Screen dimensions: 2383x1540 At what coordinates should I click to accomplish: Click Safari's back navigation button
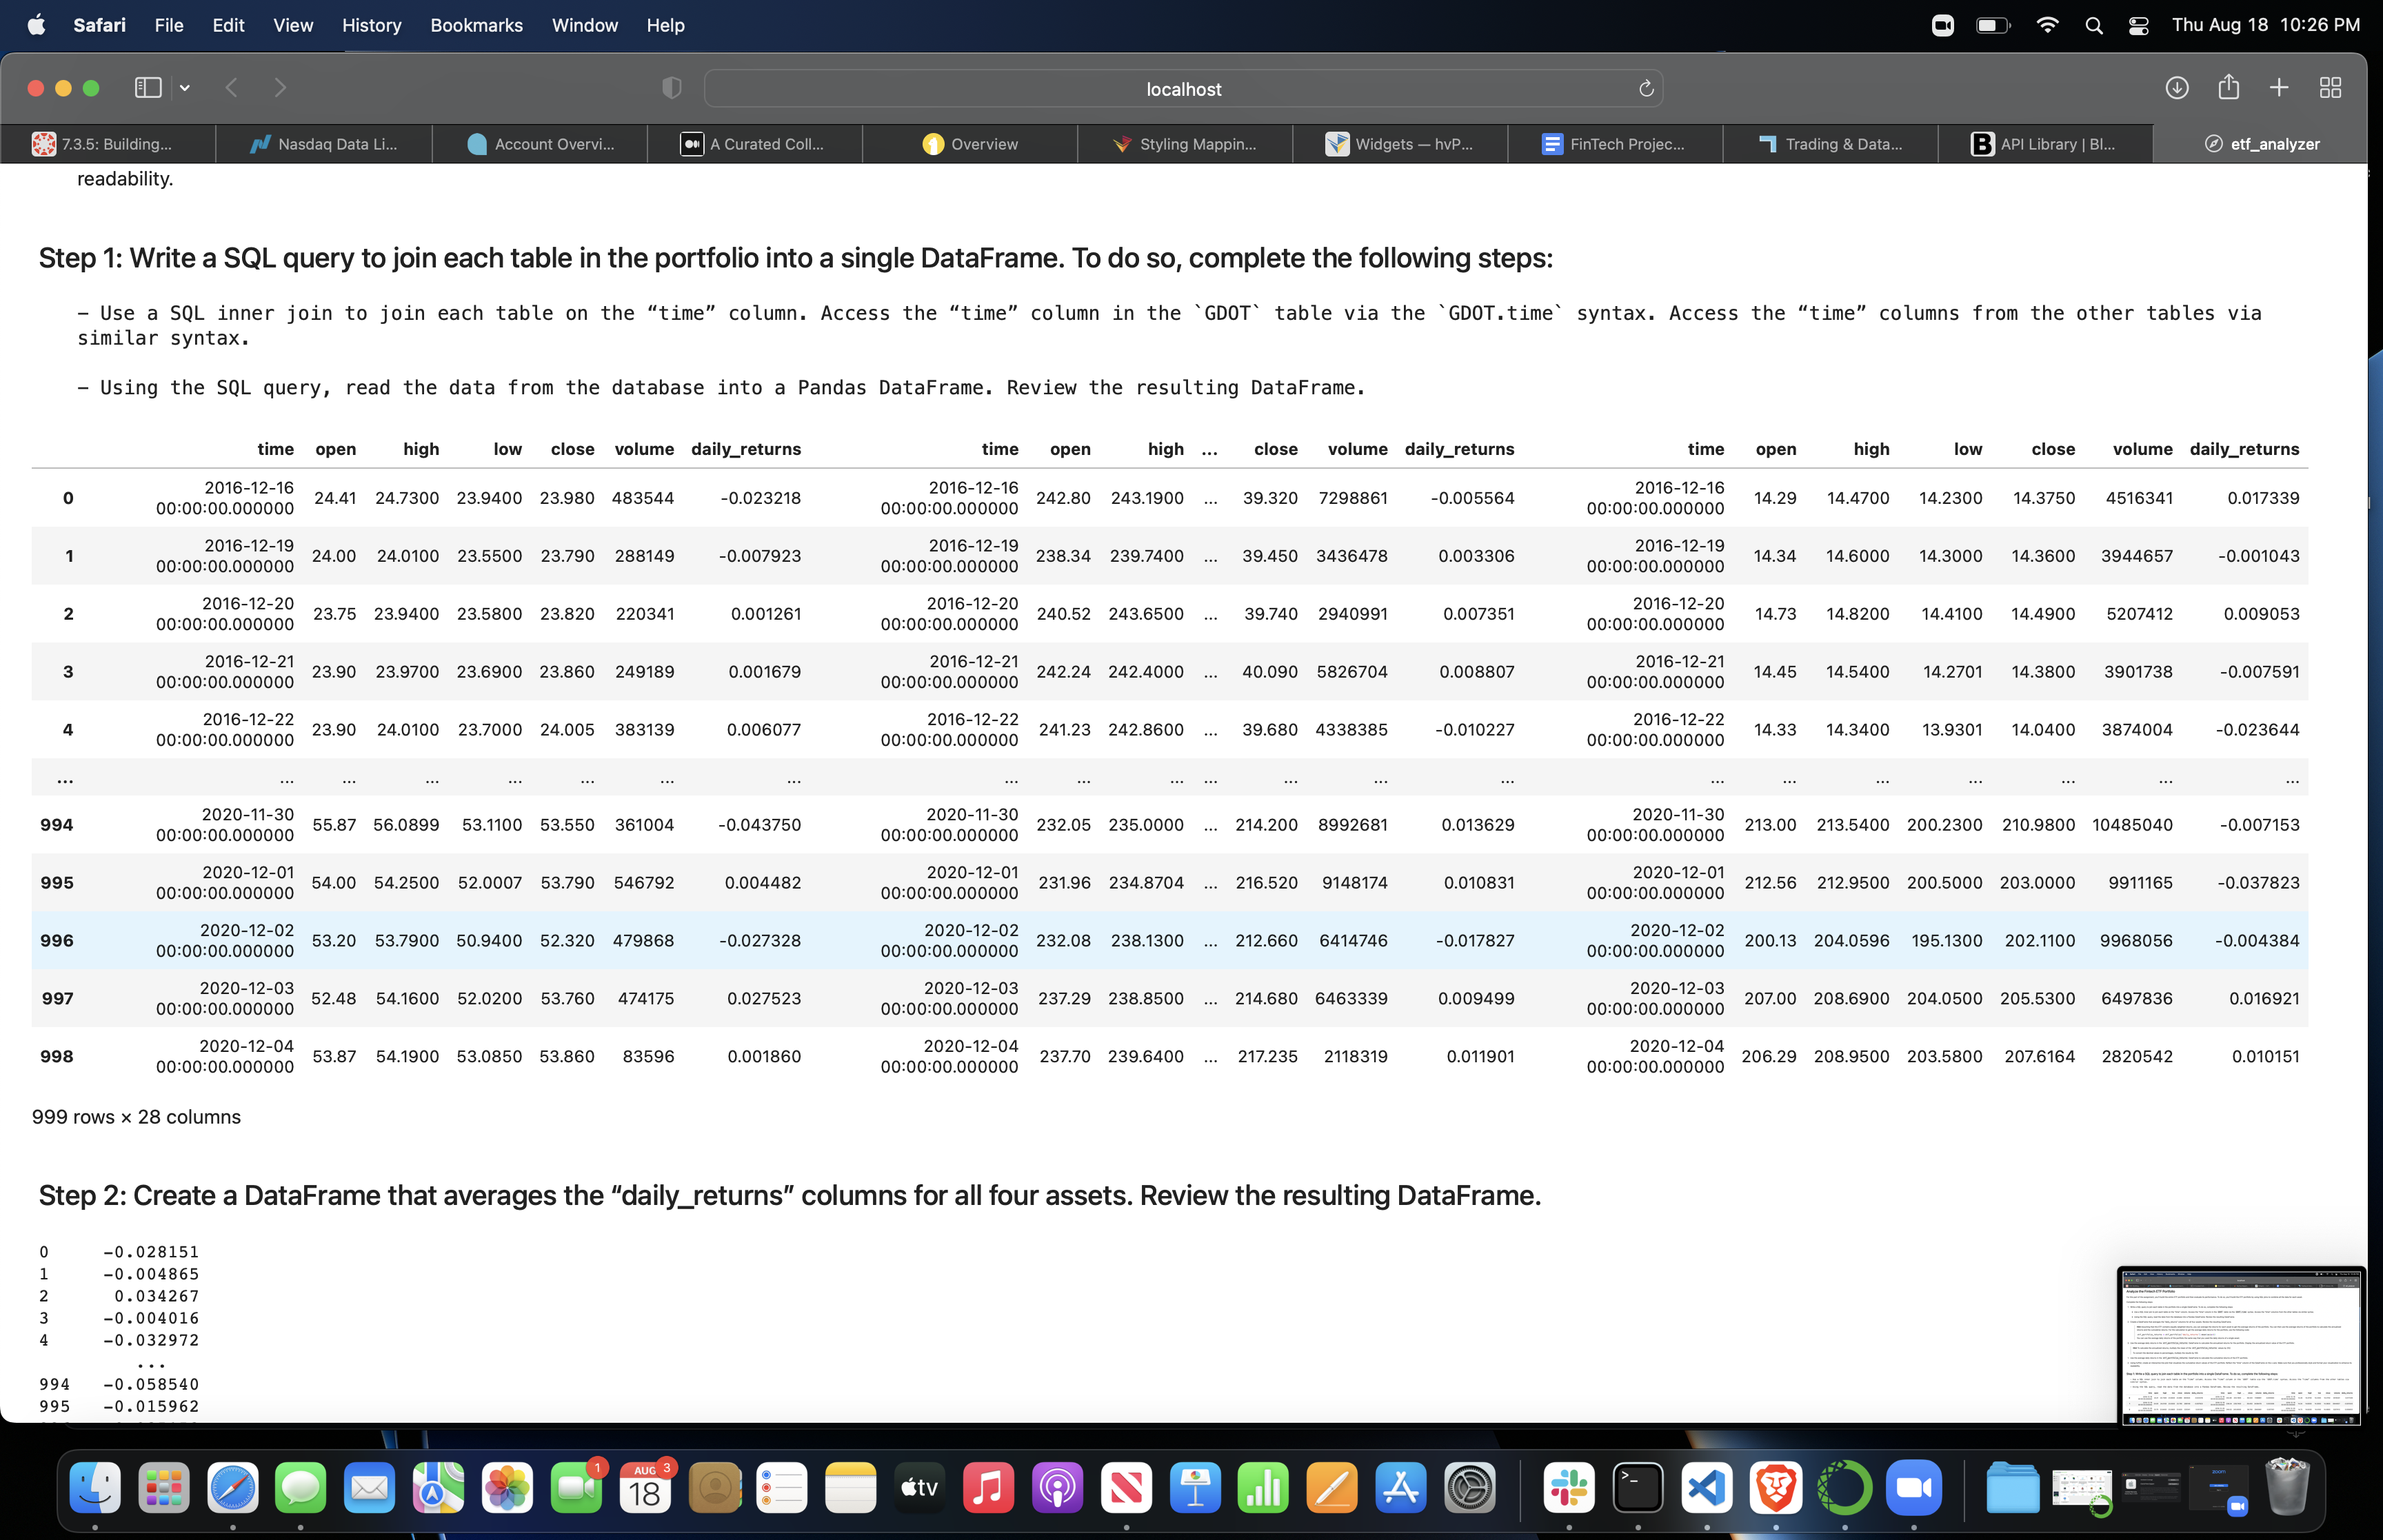pyautogui.click(x=232, y=88)
